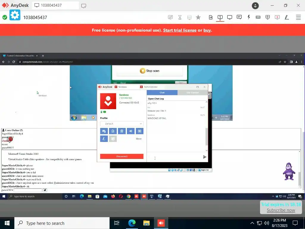Select user guest99615 in Users Online list

[x=8, y=148]
